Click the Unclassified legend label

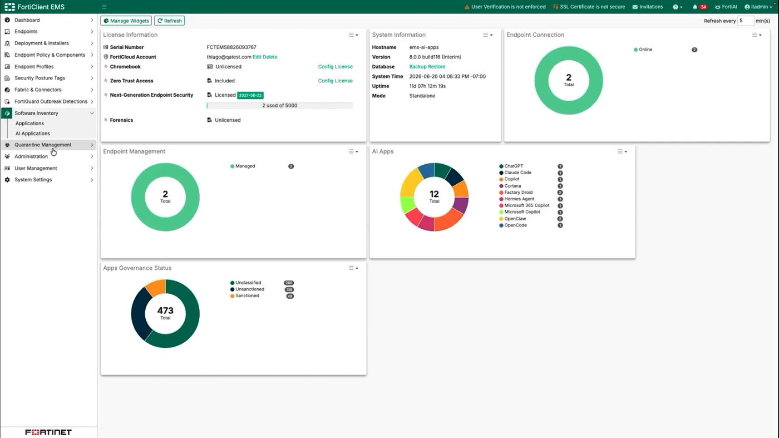248,283
